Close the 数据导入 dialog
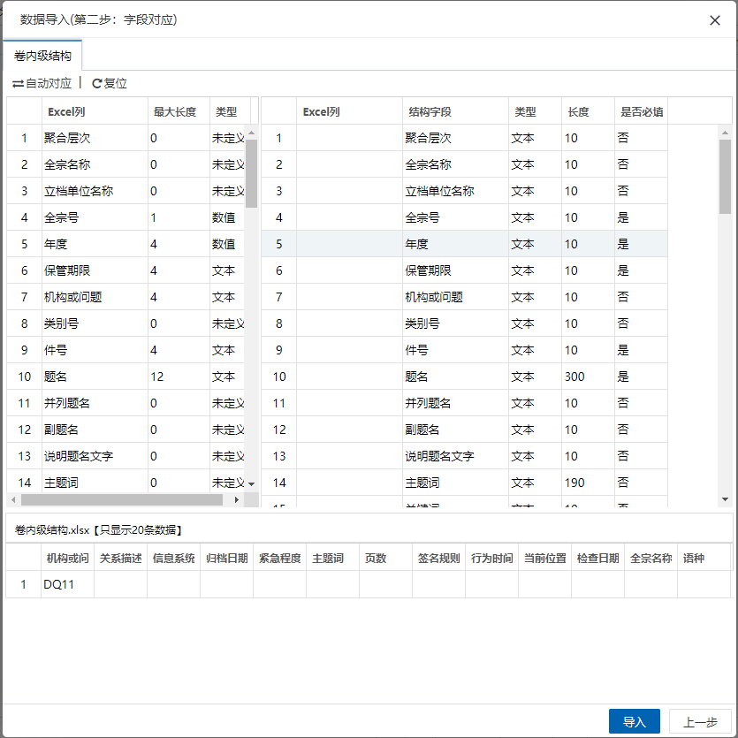Viewport: 738px width, 738px height. tap(715, 20)
